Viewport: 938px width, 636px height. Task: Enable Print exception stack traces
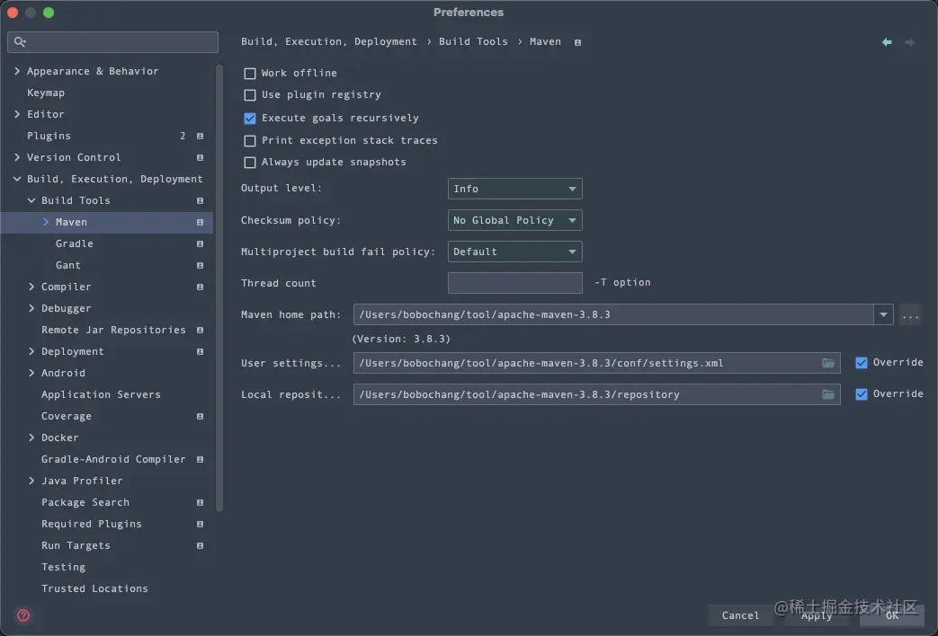(x=250, y=140)
